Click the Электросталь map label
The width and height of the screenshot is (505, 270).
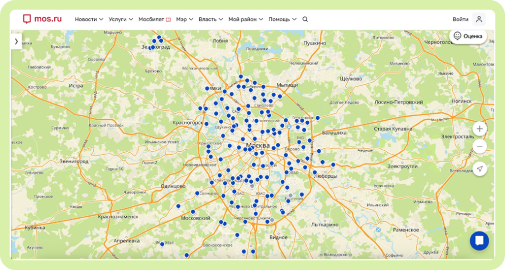click(458, 136)
